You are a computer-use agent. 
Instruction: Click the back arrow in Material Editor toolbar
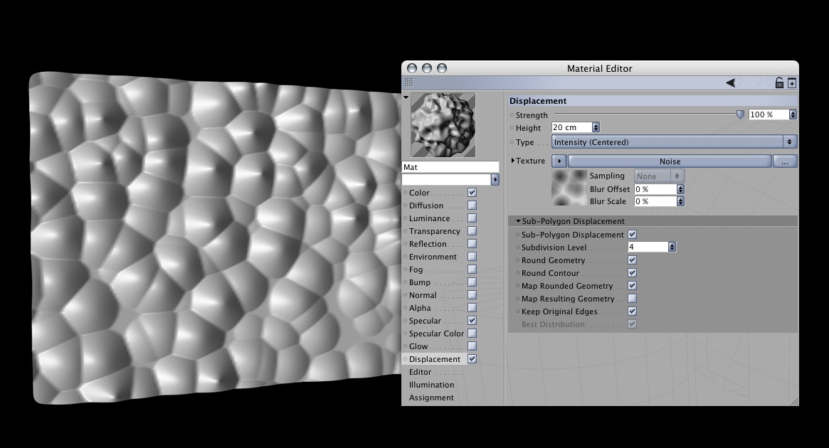(730, 82)
